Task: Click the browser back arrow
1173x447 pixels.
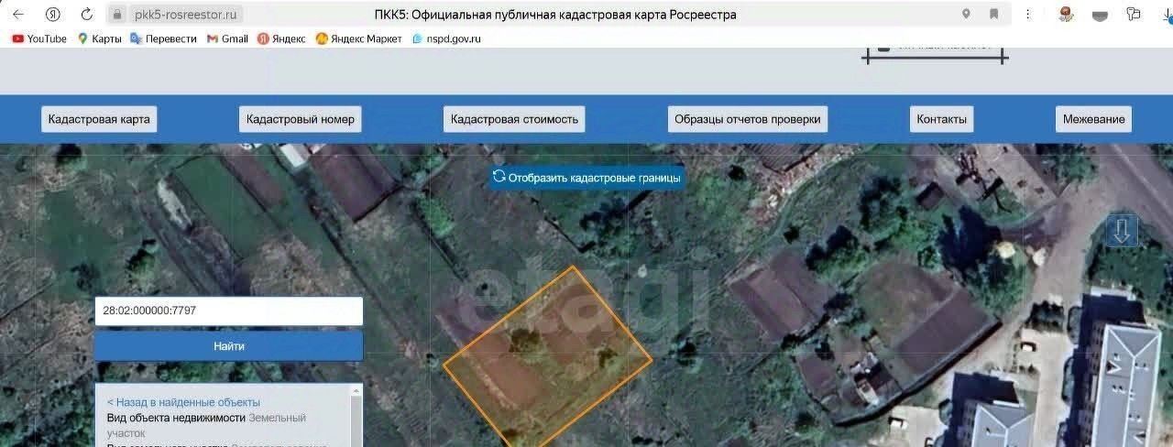Action: tap(18, 15)
